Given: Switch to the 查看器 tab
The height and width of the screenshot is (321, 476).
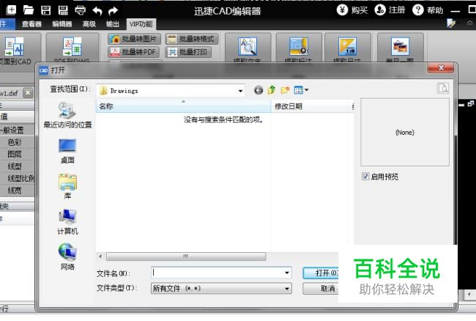Looking at the screenshot, I should 31,24.
